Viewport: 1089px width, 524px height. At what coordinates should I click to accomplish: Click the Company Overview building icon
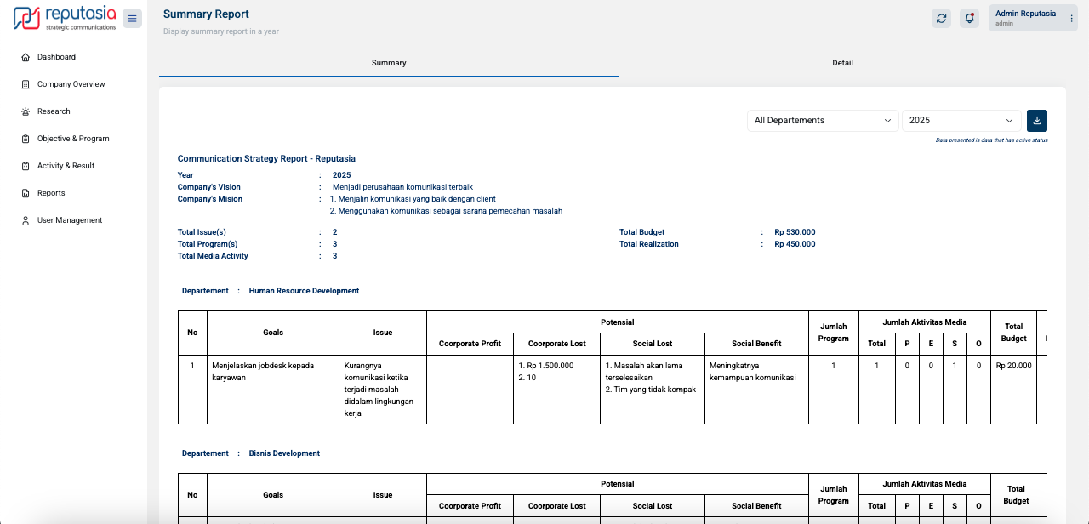click(x=26, y=84)
